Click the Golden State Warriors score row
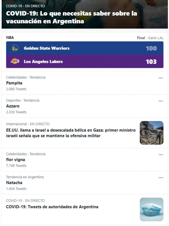Viewport: 169px width, 226px height. pos(85,48)
